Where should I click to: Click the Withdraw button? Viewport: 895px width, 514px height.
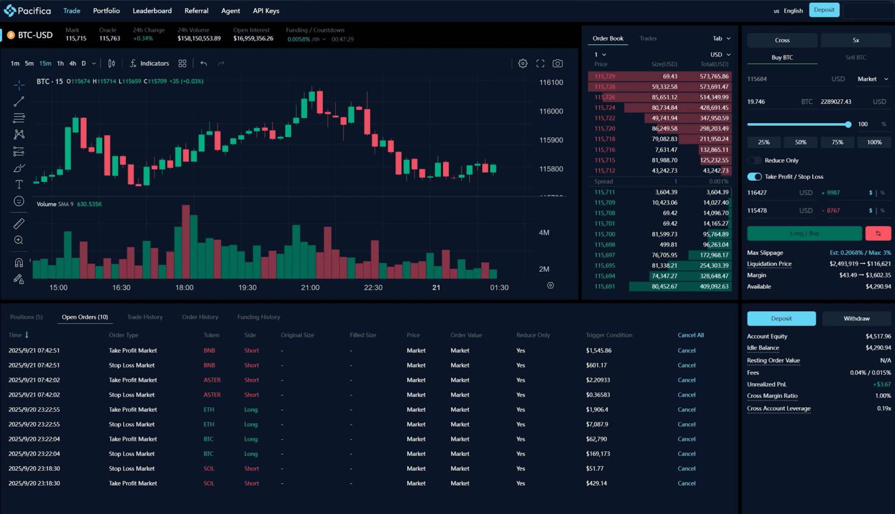856,318
